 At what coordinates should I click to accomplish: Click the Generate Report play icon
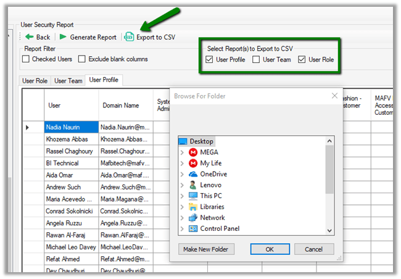click(x=63, y=37)
